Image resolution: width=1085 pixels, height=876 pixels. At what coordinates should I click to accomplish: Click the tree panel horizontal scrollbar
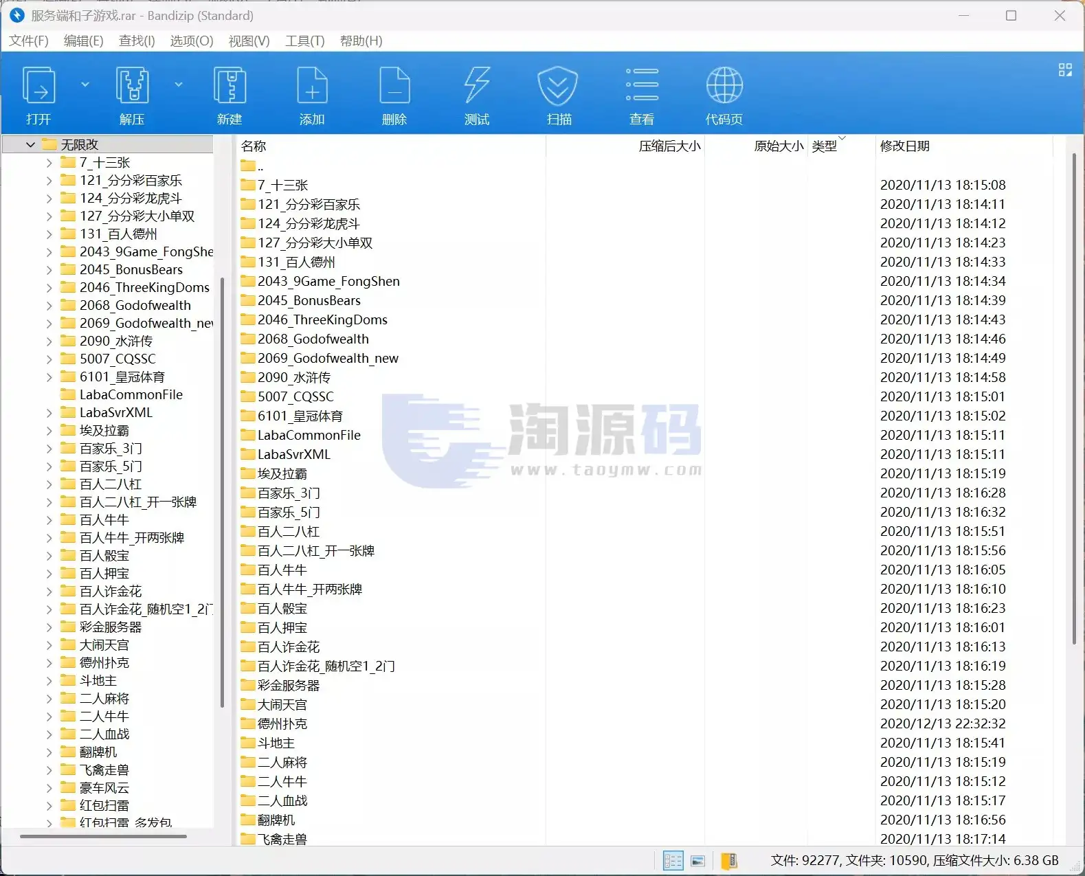coord(103,836)
